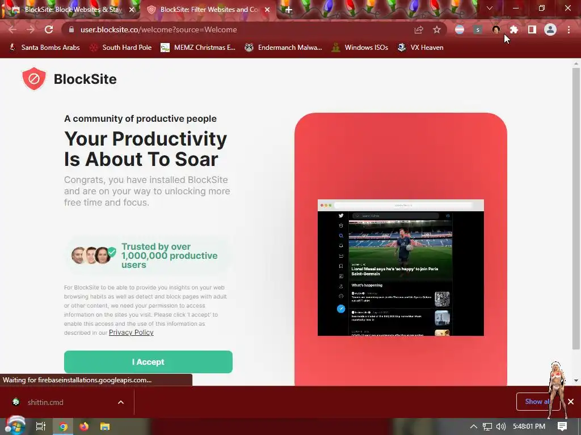
Task: Open a new browser tab
Action: click(x=289, y=10)
